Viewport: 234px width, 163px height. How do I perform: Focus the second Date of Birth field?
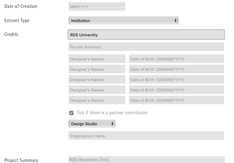[x=176, y=69]
